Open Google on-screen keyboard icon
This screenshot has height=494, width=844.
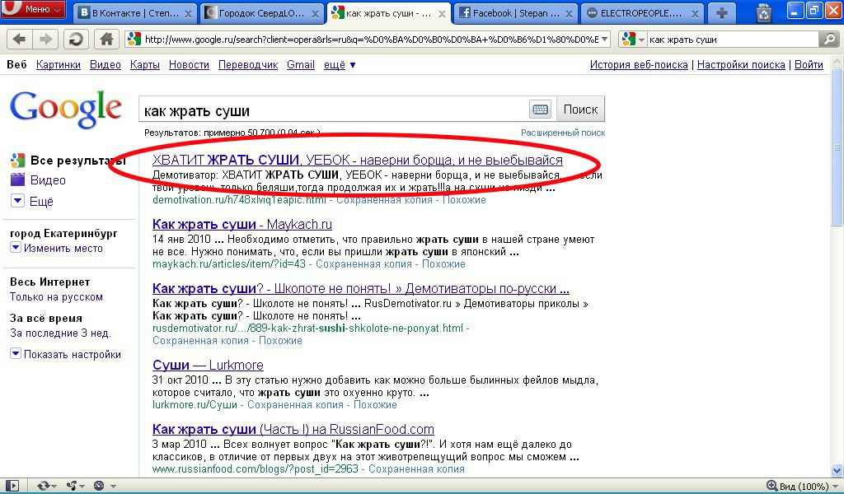click(540, 110)
